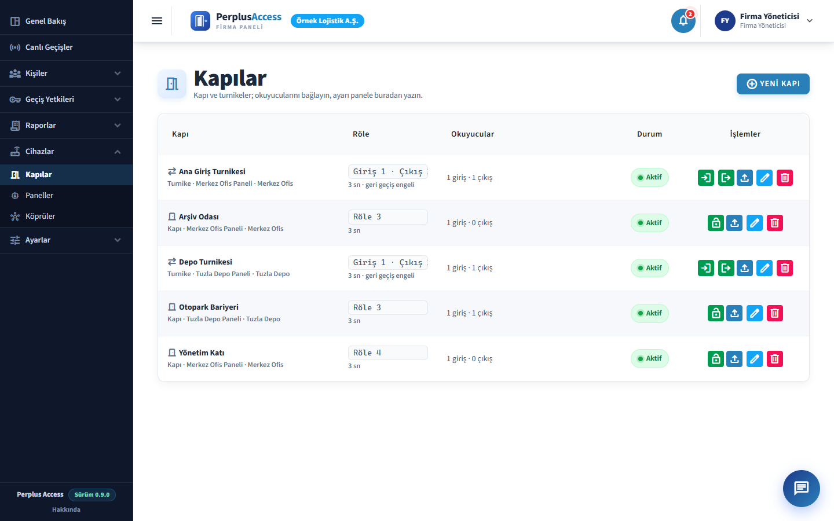Open the Firma Yöneticisi user menu
This screenshot has width=834, height=521.
(x=764, y=21)
